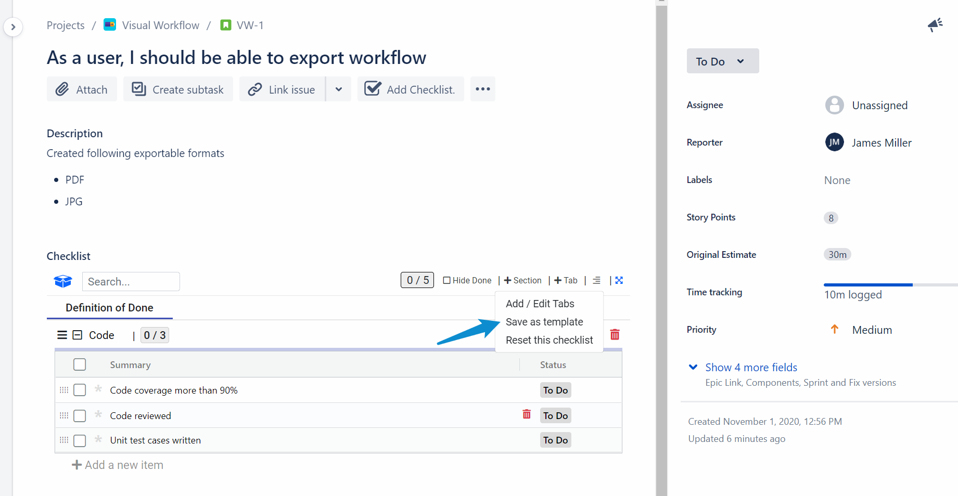Open the To Do status dropdown
958x496 pixels.
point(722,61)
